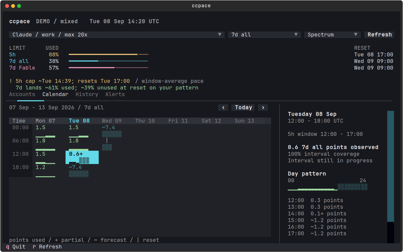Viewport: 403px width, 252px height.
Task: Open the 7d all limit dropdown
Action: 265,35
